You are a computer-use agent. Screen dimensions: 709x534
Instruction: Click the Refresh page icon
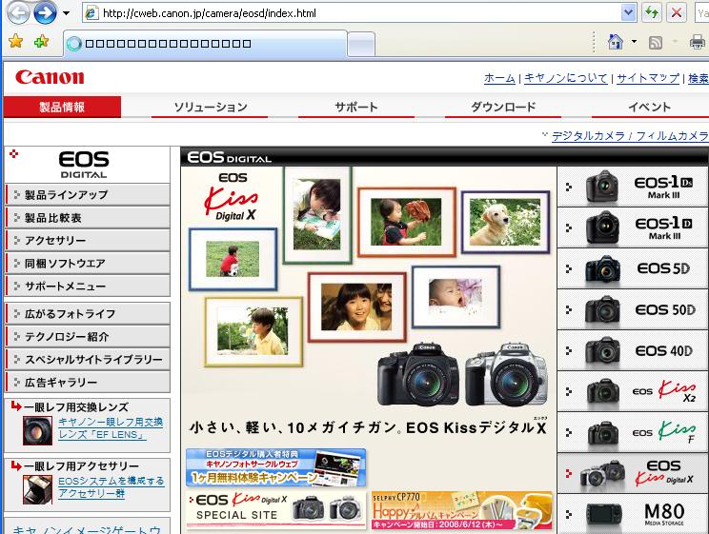[x=652, y=12]
